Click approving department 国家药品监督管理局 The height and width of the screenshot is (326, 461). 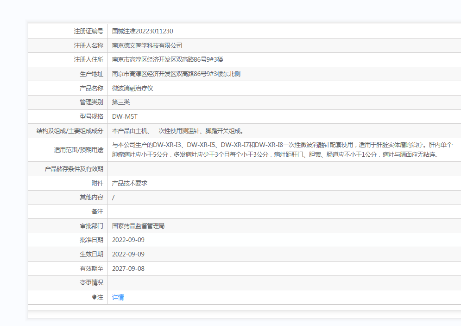pyautogui.click(x=138, y=226)
